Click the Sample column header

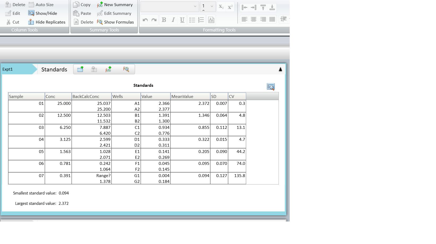pyautogui.click(x=27, y=96)
